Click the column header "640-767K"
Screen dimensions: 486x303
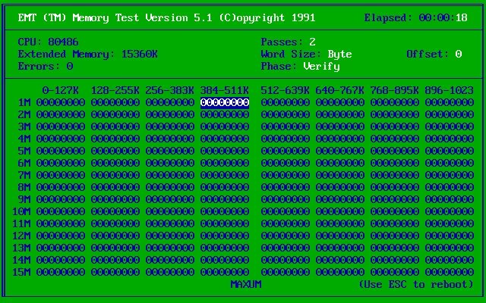click(x=339, y=90)
